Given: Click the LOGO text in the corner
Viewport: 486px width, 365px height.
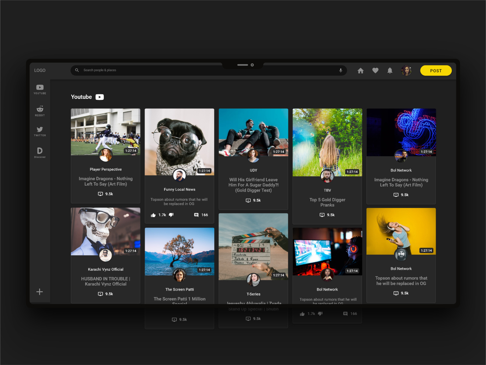Looking at the screenshot, I should pos(40,70).
